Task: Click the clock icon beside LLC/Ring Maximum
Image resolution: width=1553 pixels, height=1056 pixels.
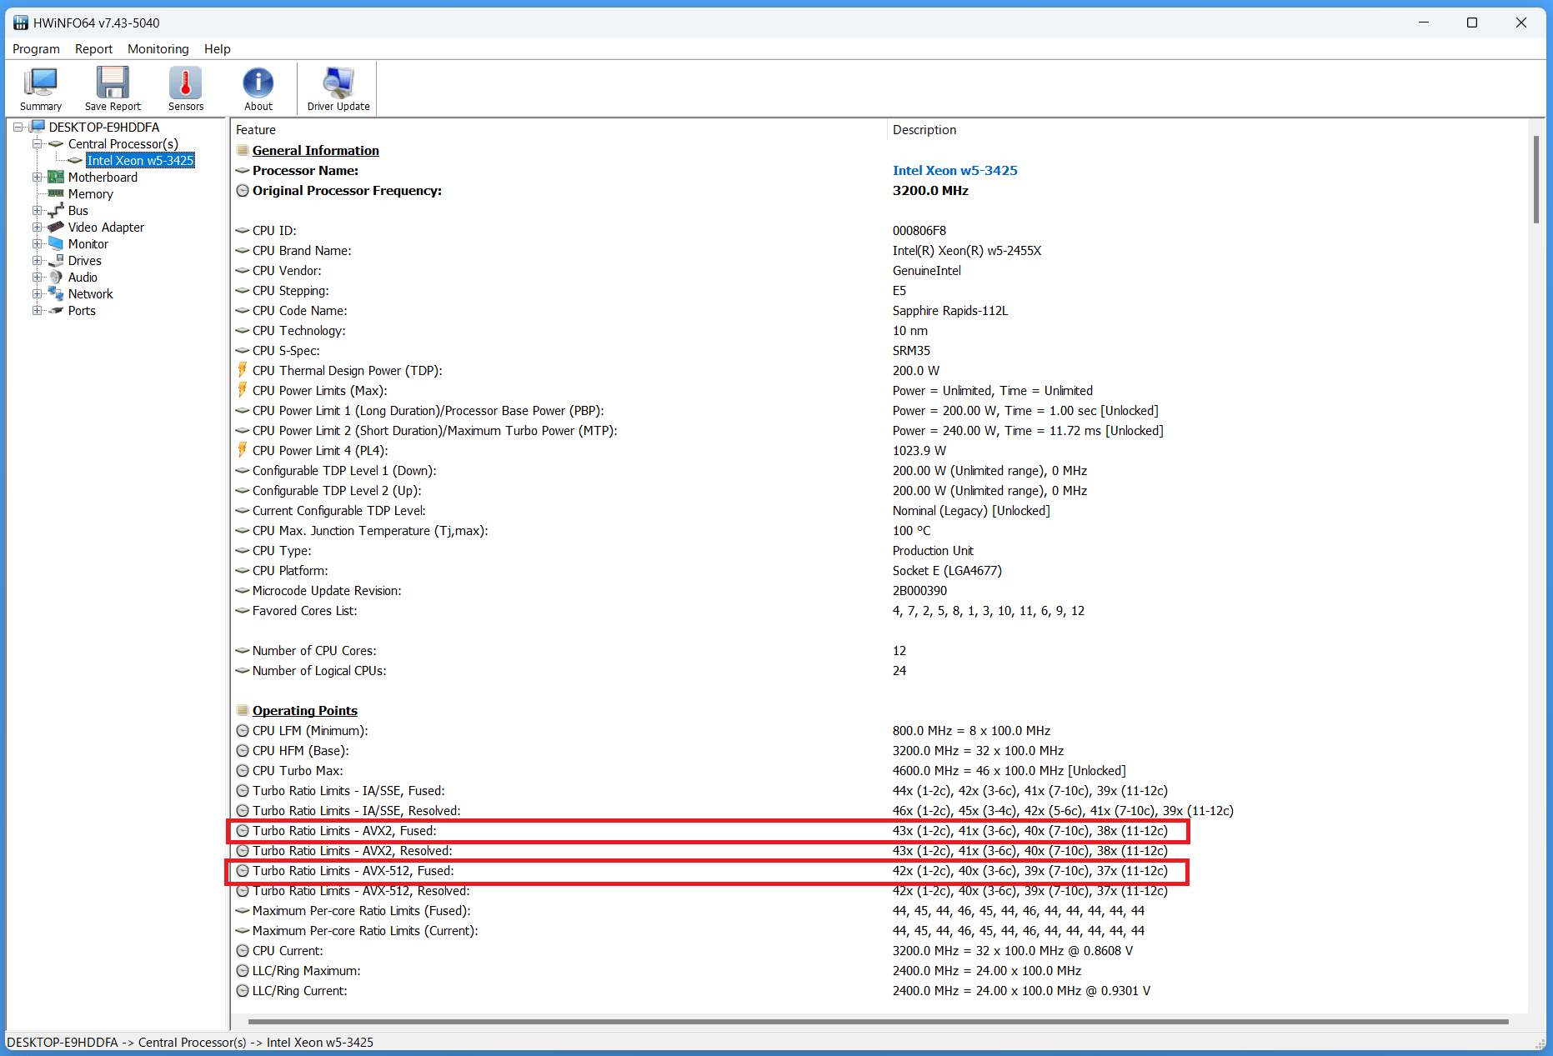Action: 243,970
